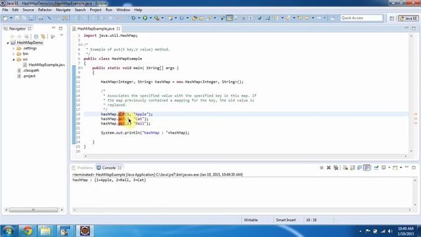The height and width of the screenshot is (237, 421).
Task: Click the Open Type toolbar icon
Action: coord(195,18)
